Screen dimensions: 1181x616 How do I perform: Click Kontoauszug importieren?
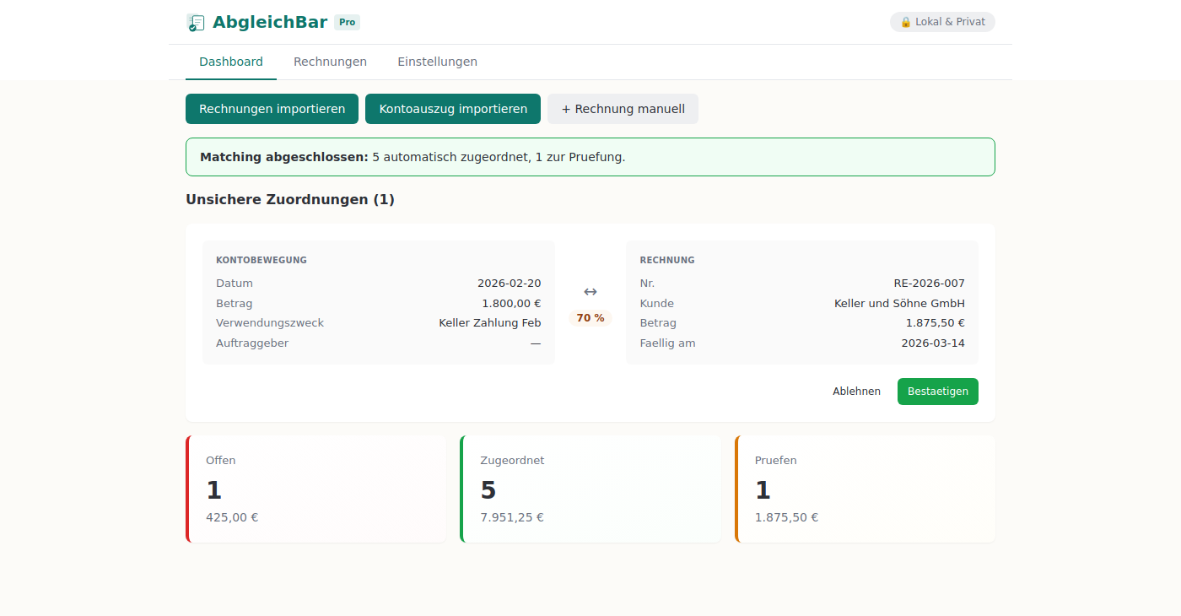453,109
